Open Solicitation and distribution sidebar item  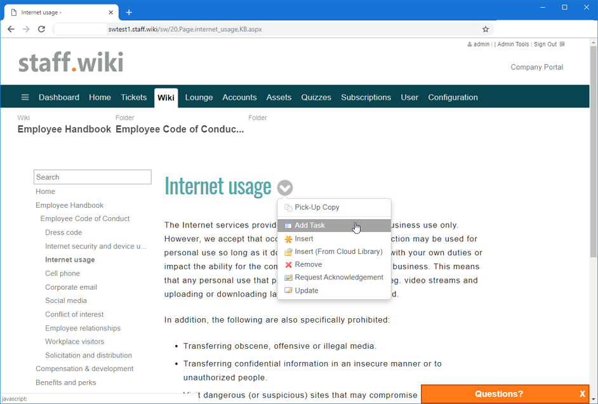coord(88,355)
